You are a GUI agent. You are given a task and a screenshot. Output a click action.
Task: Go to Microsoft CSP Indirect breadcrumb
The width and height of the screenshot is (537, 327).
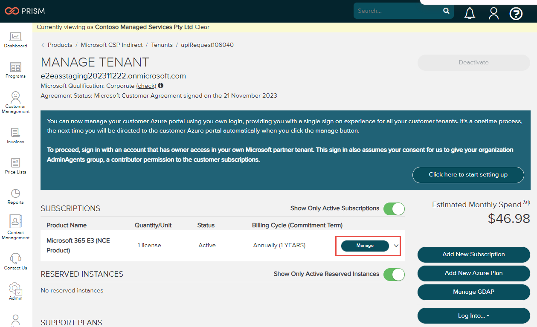point(112,45)
